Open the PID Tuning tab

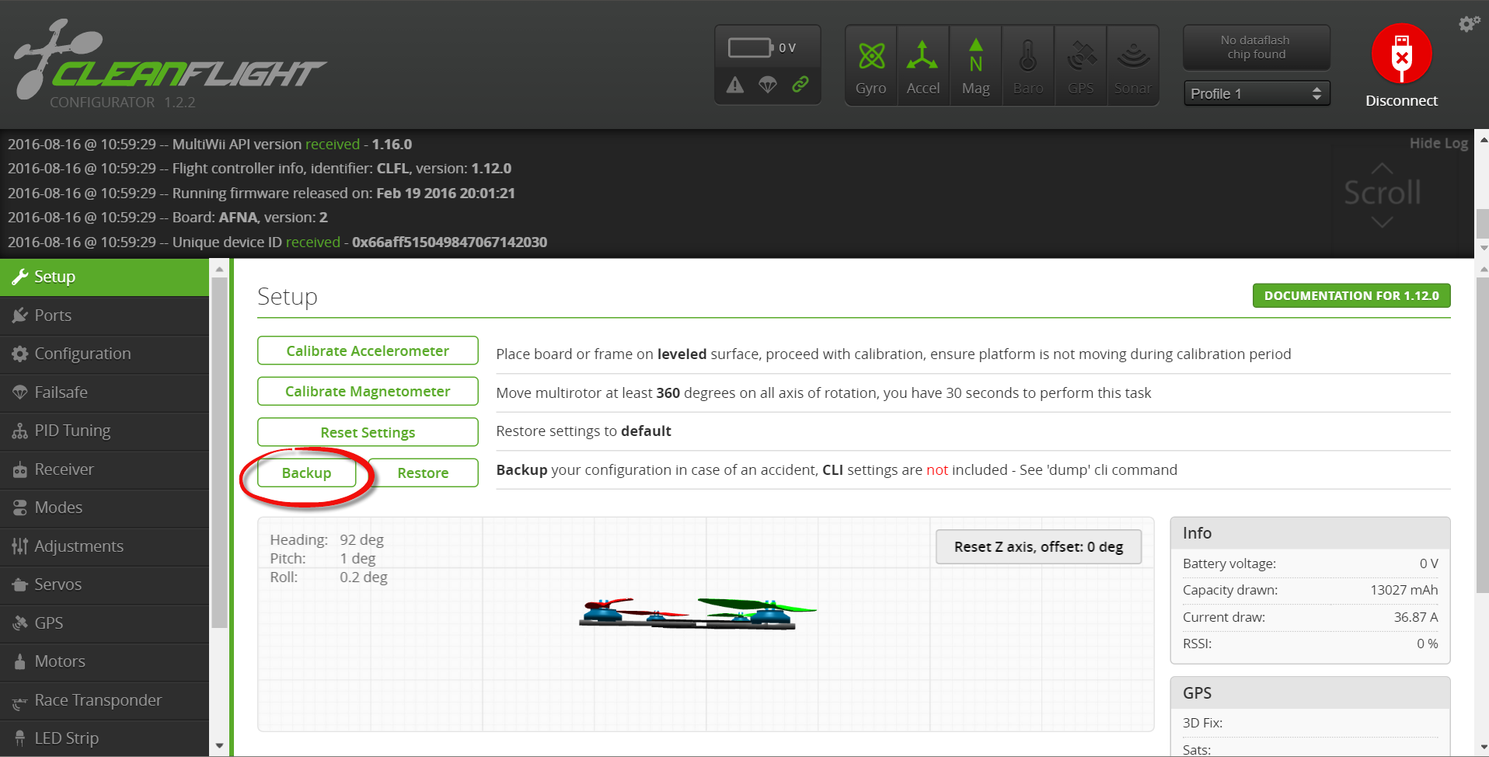coord(104,431)
